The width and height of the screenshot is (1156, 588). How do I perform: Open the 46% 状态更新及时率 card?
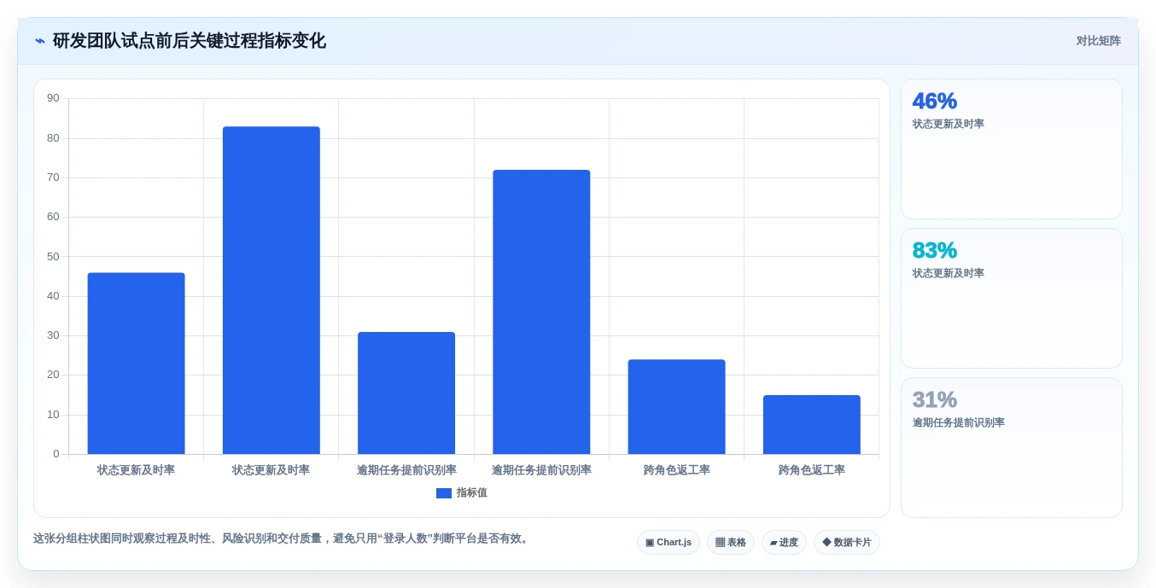point(1012,149)
